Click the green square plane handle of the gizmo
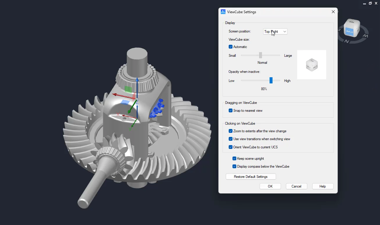380x225 pixels. 128,89
